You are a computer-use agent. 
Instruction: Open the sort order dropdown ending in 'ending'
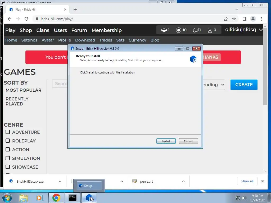214,85
